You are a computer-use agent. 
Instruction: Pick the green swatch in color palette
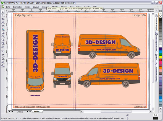[x=161, y=54]
